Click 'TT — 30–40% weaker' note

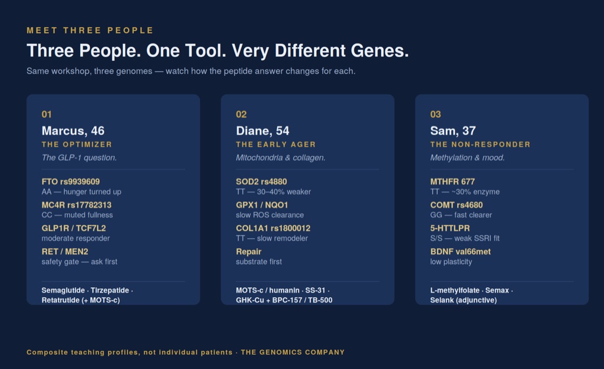273,192
